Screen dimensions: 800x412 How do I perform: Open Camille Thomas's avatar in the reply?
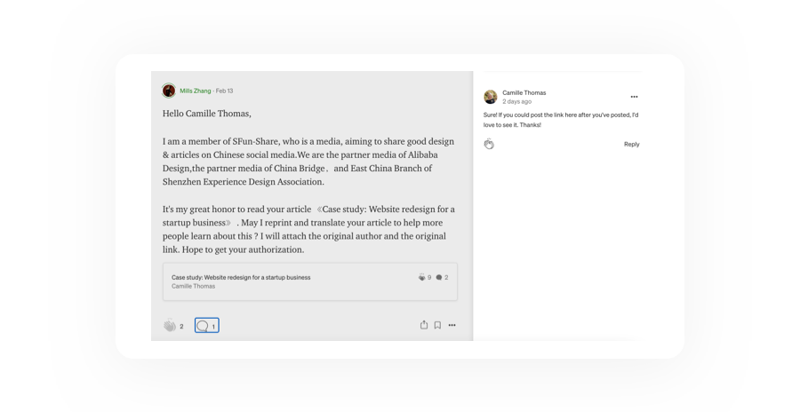coord(490,97)
